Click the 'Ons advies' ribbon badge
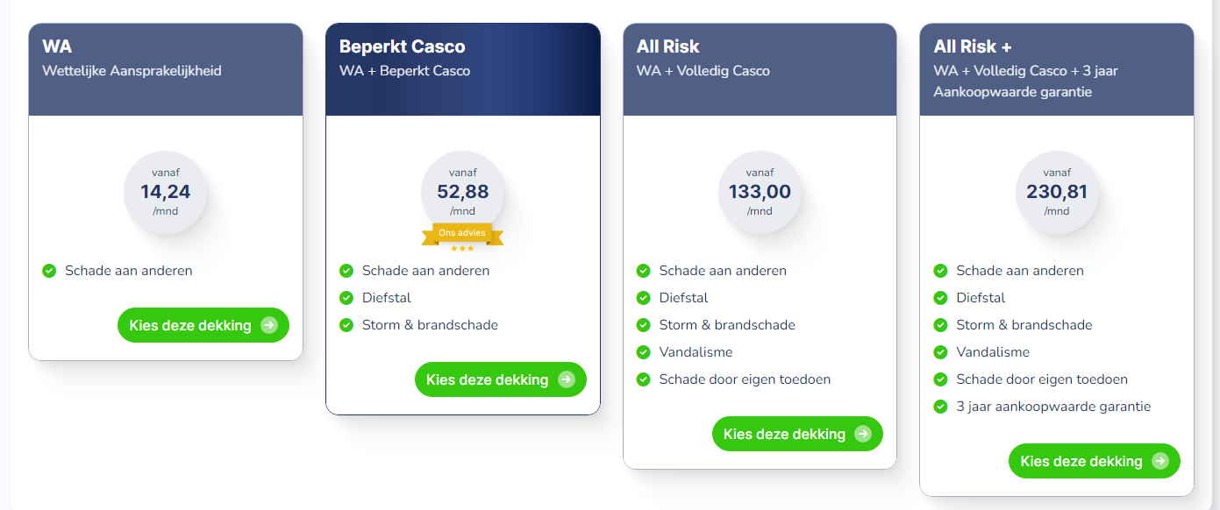The height and width of the screenshot is (510, 1220). coord(462,233)
